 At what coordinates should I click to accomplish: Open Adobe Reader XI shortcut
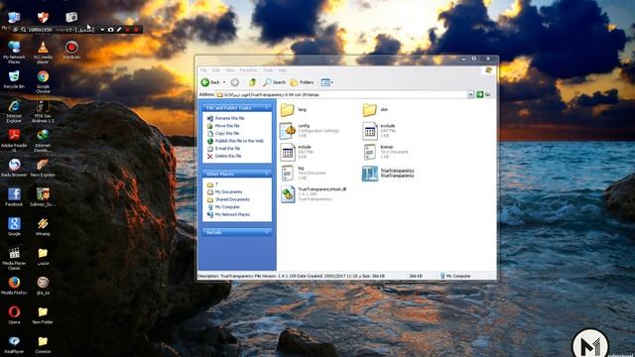(x=14, y=140)
